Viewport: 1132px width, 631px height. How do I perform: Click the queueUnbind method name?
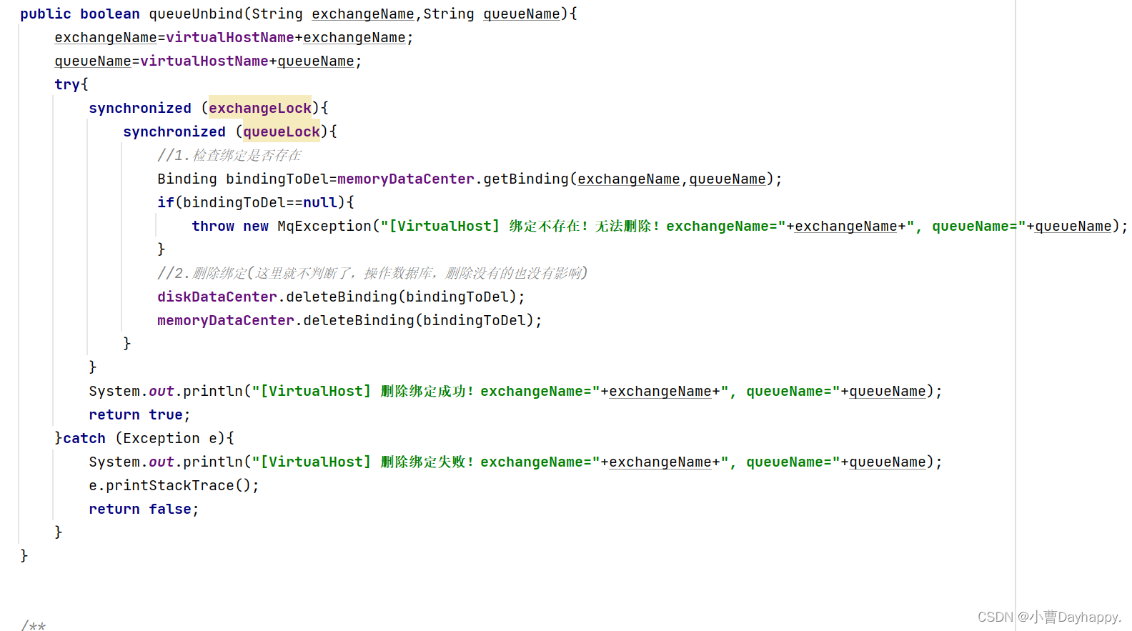(196, 14)
